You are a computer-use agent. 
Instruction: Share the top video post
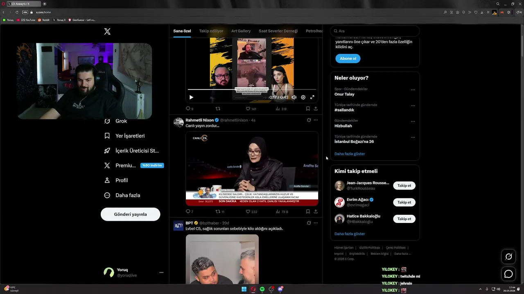316,109
